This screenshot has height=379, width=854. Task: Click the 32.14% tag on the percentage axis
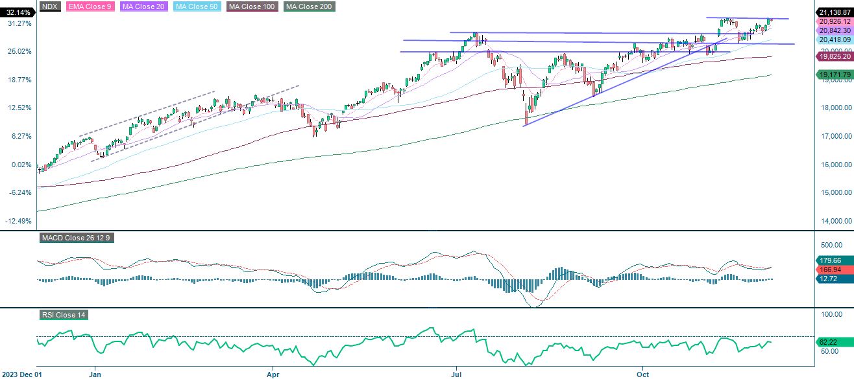16,11
